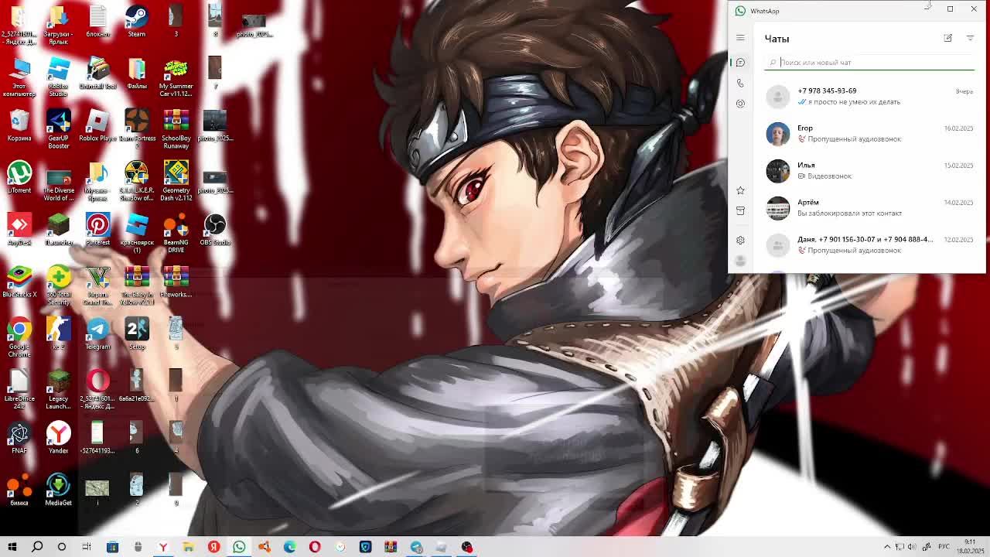Select the MediaGet desktop shortcut
The width and height of the screenshot is (990, 557).
pos(59,490)
